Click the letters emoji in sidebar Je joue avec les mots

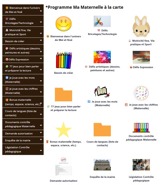tap(7, 78)
